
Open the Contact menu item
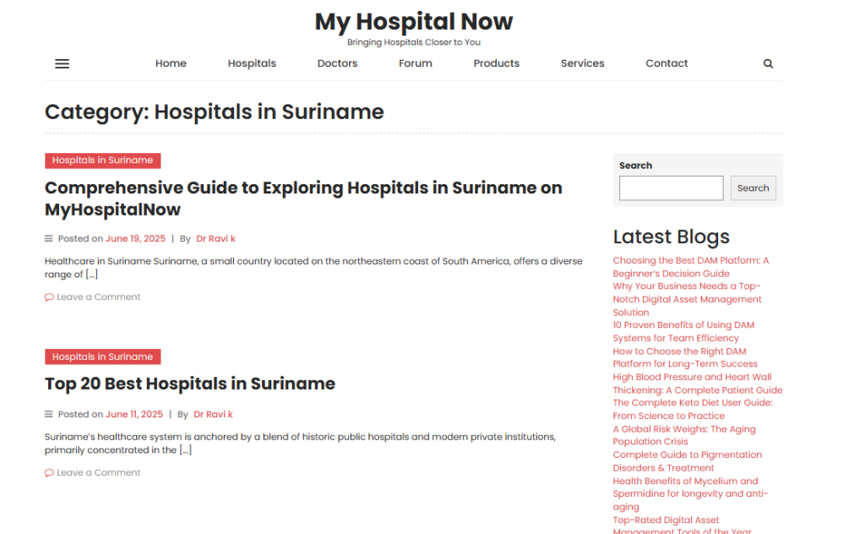pyautogui.click(x=666, y=63)
